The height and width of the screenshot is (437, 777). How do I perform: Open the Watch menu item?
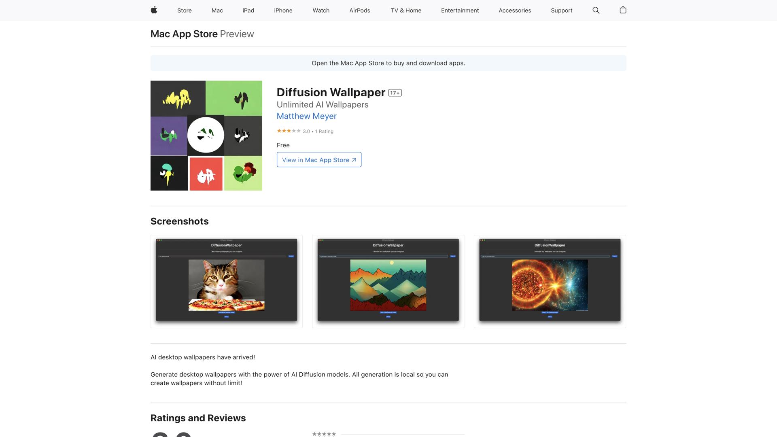click(x=321, y=11)
